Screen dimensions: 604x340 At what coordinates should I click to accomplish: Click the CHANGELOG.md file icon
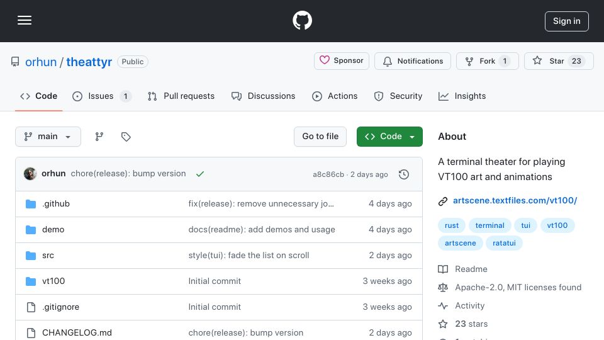(x=31, y=333)
